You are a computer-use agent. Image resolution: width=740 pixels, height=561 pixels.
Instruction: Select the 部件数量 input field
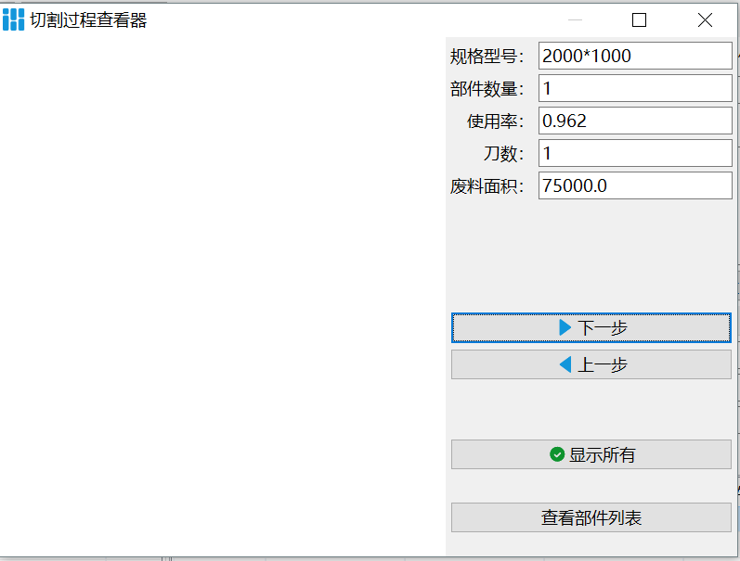635,88
